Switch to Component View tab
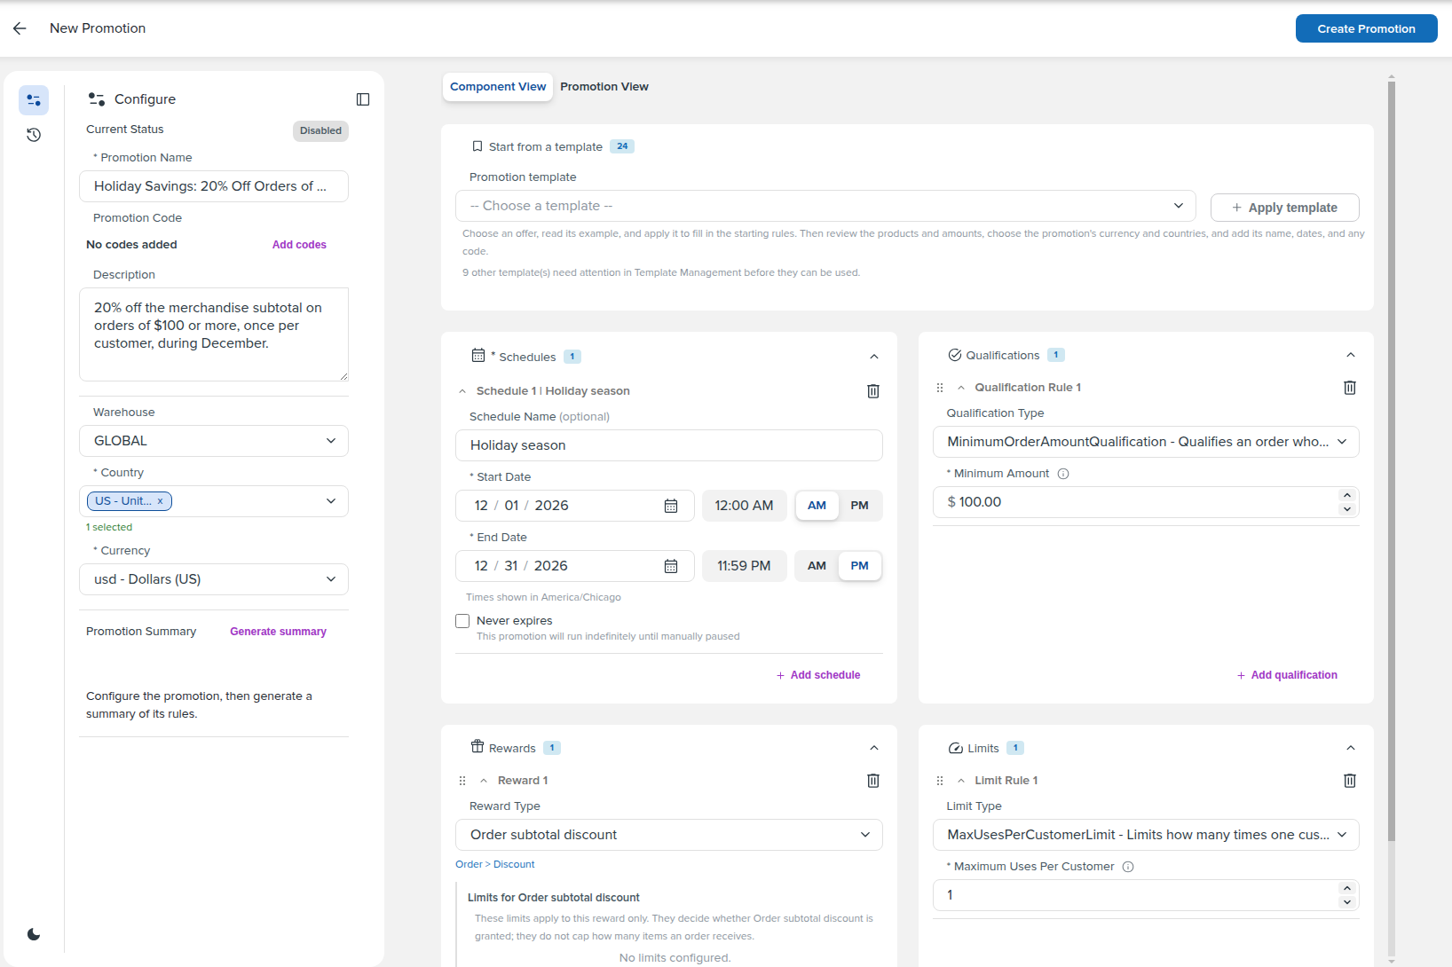This screenshot has width=1452, height=967. click(x=498, y=87)
